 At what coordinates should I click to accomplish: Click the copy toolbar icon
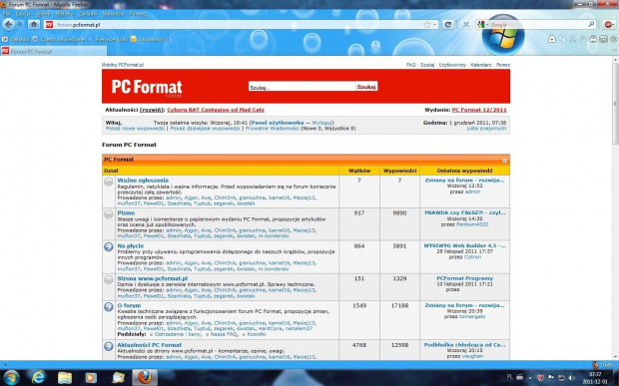click(562, 39)
